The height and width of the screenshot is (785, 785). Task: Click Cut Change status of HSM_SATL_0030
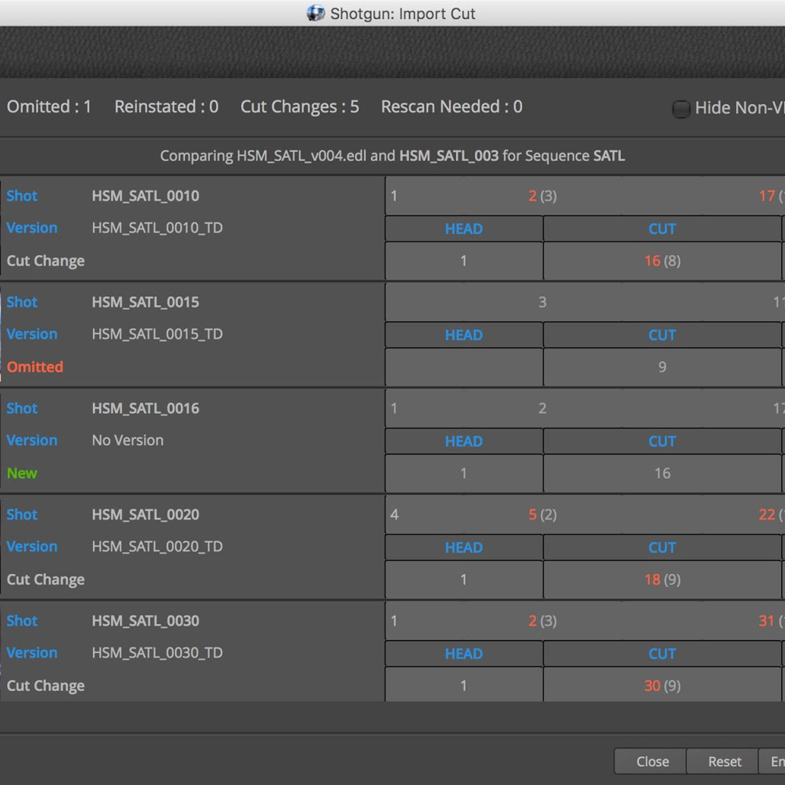[x=46, y=685]
